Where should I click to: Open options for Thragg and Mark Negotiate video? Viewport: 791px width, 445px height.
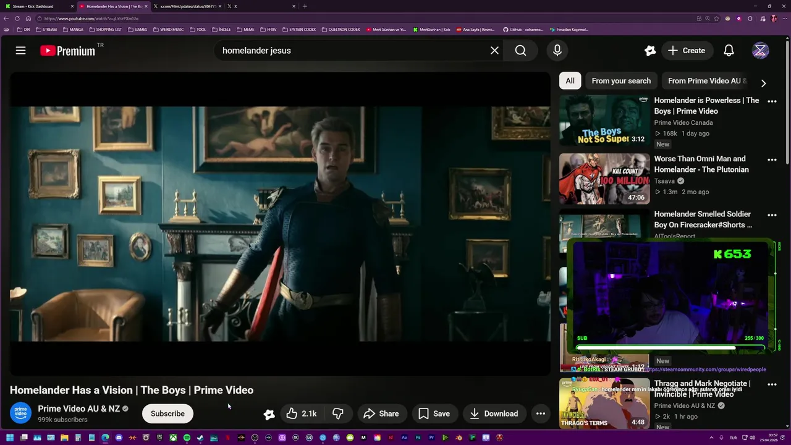(772, 384)
